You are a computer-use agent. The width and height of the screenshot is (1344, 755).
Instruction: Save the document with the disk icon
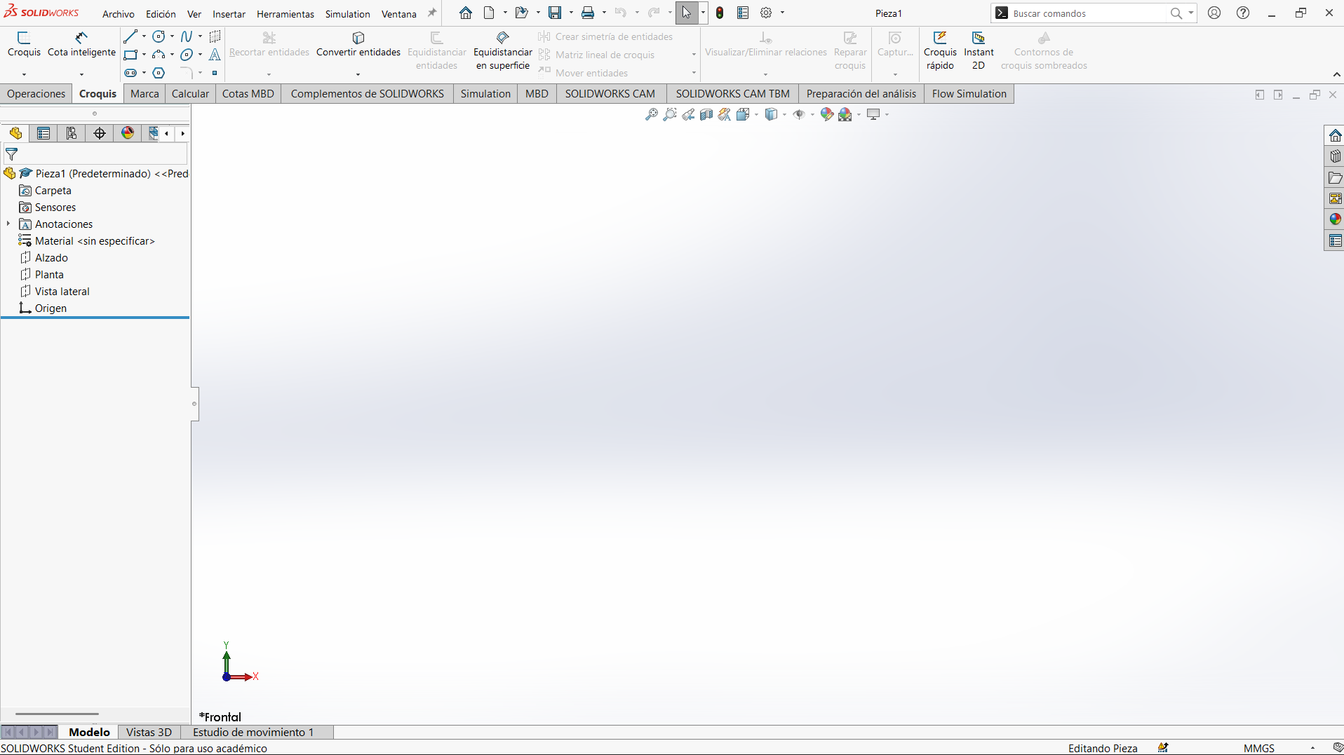tap(555, 13)
